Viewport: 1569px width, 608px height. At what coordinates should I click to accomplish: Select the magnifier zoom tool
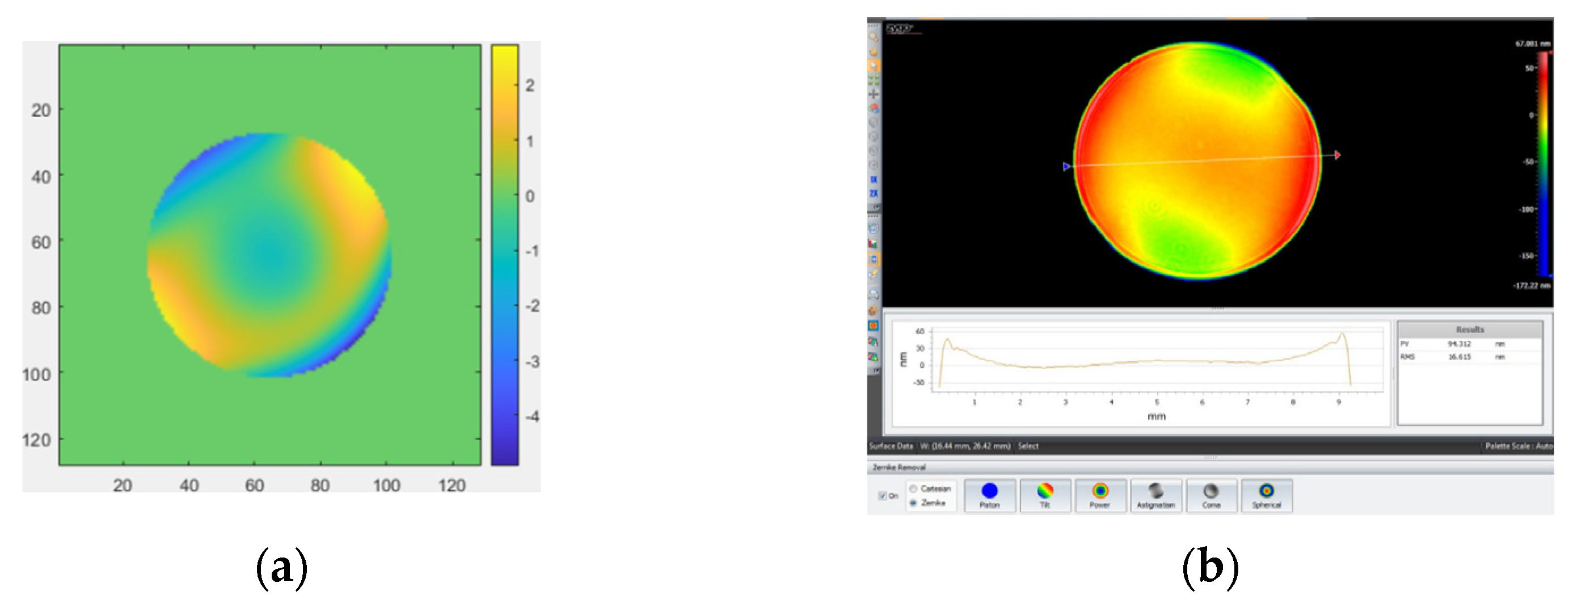coord(874,37)
